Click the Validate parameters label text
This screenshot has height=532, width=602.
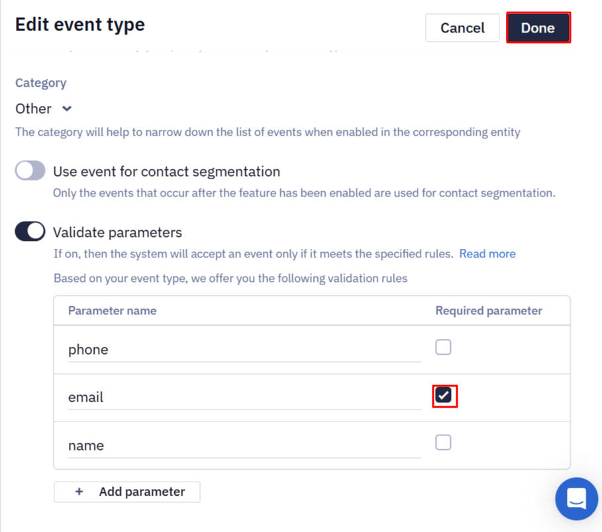click(117, 232)
